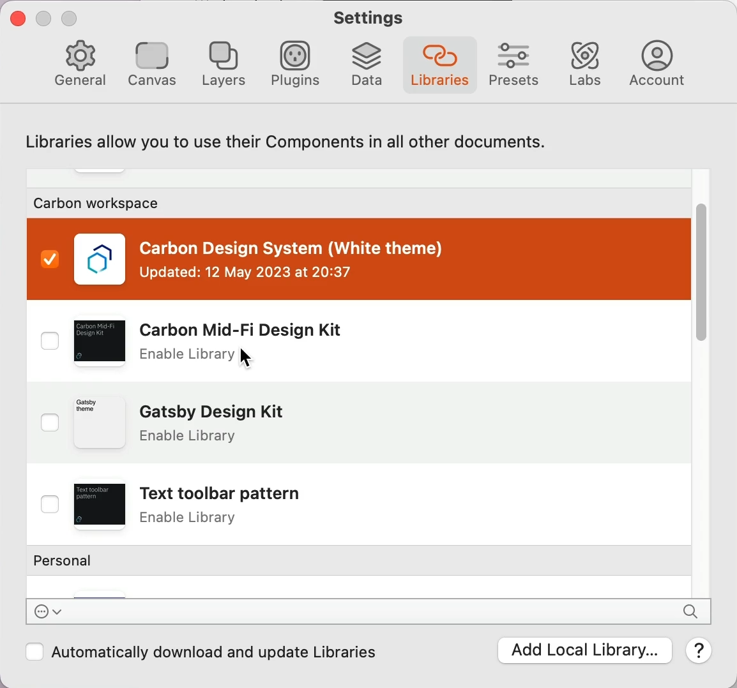Tick the Text toolbar pattern checkbox
This screenshot has height=688, width=737.
click(50, 505)
